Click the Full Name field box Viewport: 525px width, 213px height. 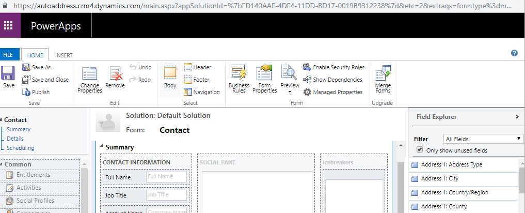(x=166, y=177)
